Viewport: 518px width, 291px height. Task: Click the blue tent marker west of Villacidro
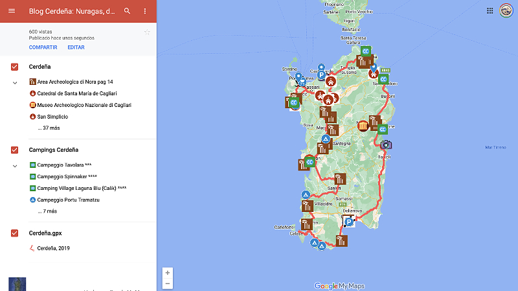306,195
